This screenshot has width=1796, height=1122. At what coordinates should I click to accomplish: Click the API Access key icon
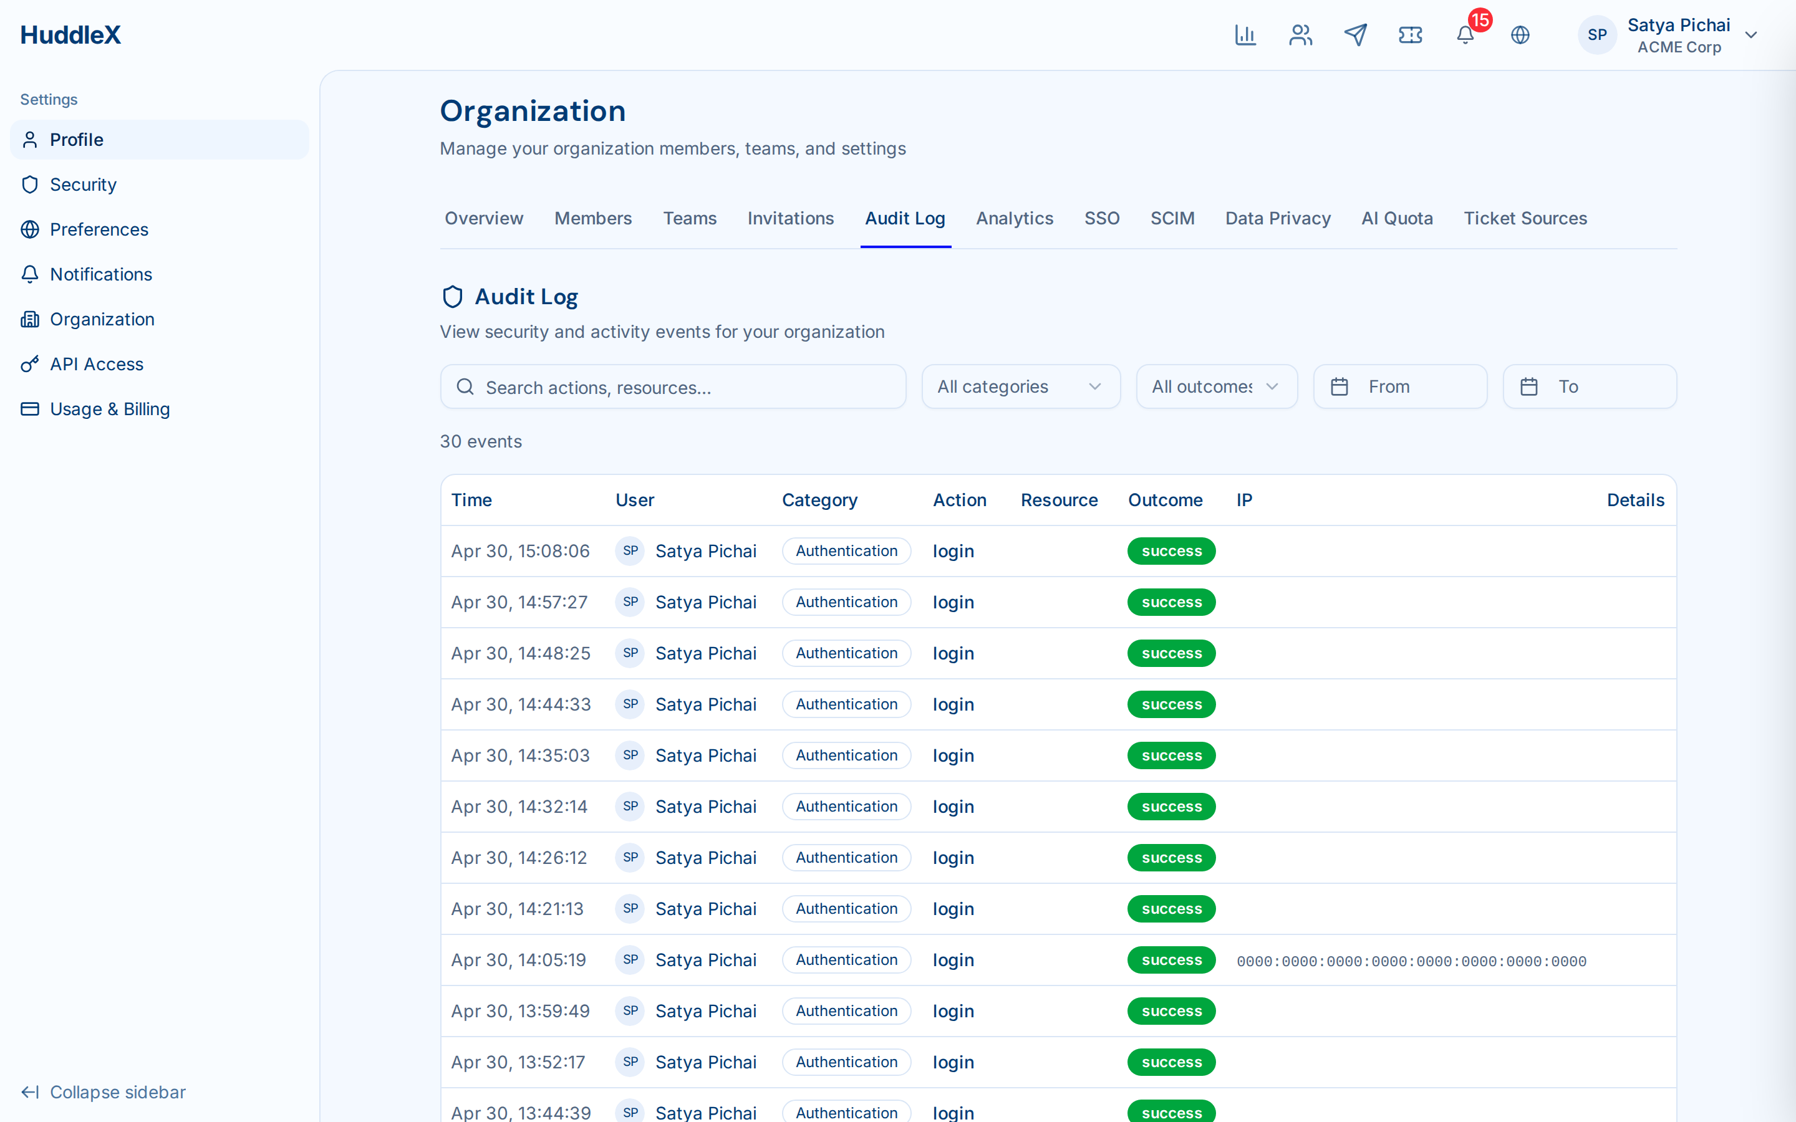click(x=30, y=365)
